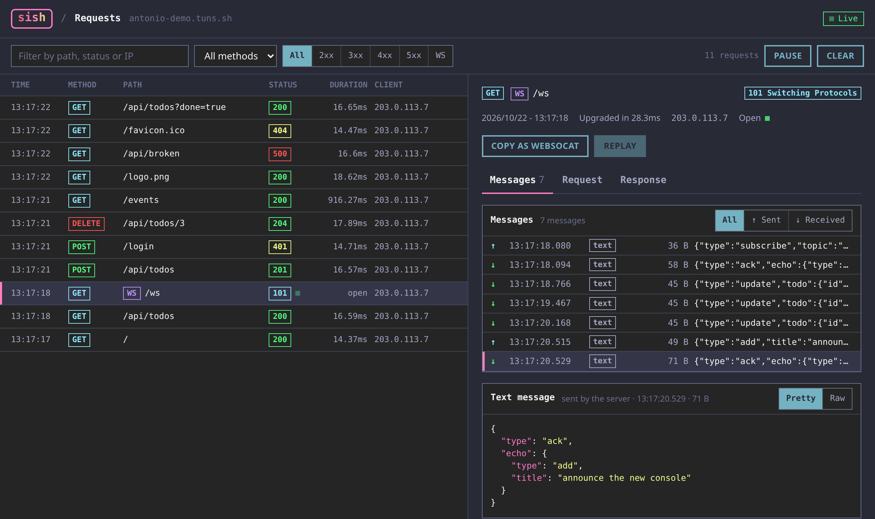Click the 201 status badge for POST /api/todos
This screenshot has height=519, width=875.
click(280, 270)
